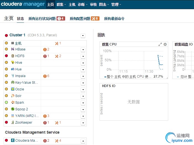Click the 27.7% CPU usage value
The image size is (194, 145).
click(158, 77)
